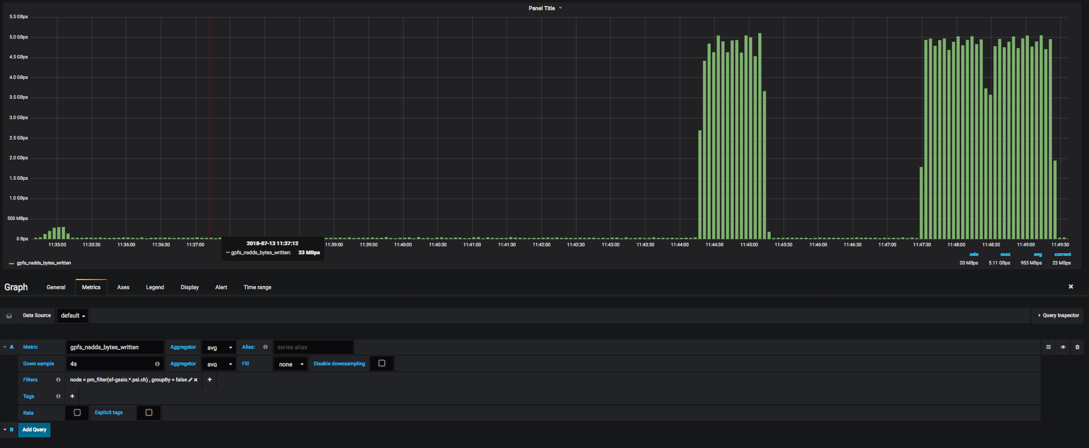
Task: Delete query A with trash icon
Action: click(1077, 347)
